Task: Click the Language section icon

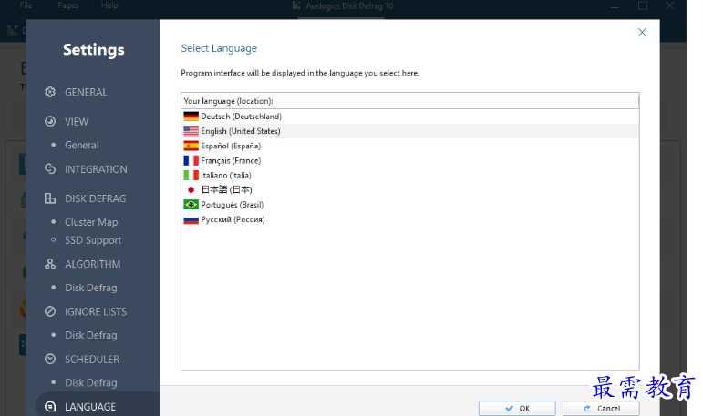Action: pos(50,407)
